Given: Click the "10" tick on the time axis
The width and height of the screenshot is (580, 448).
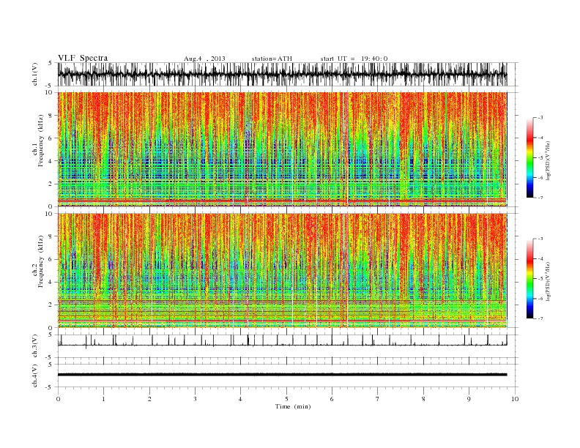Looking at the screenshot, I should pos(515,399).
